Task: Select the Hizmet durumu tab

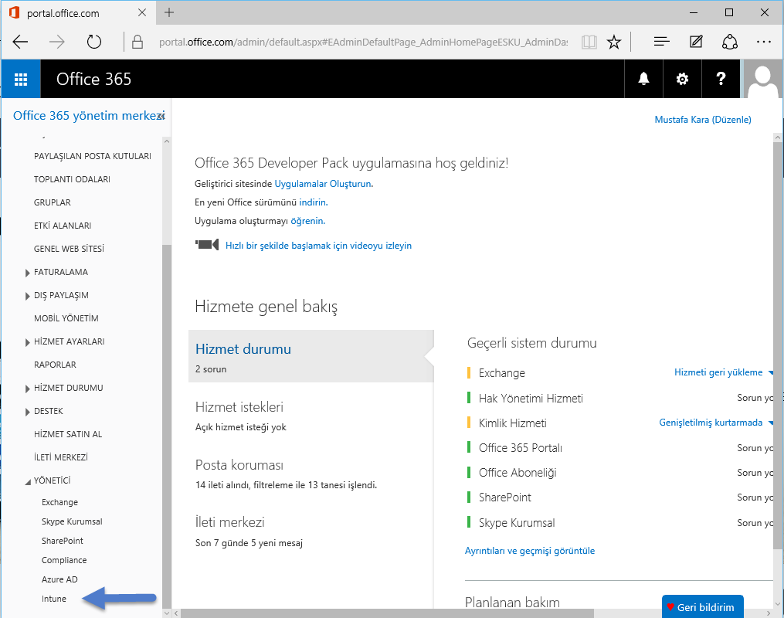Action: click(x=311, y=356)
